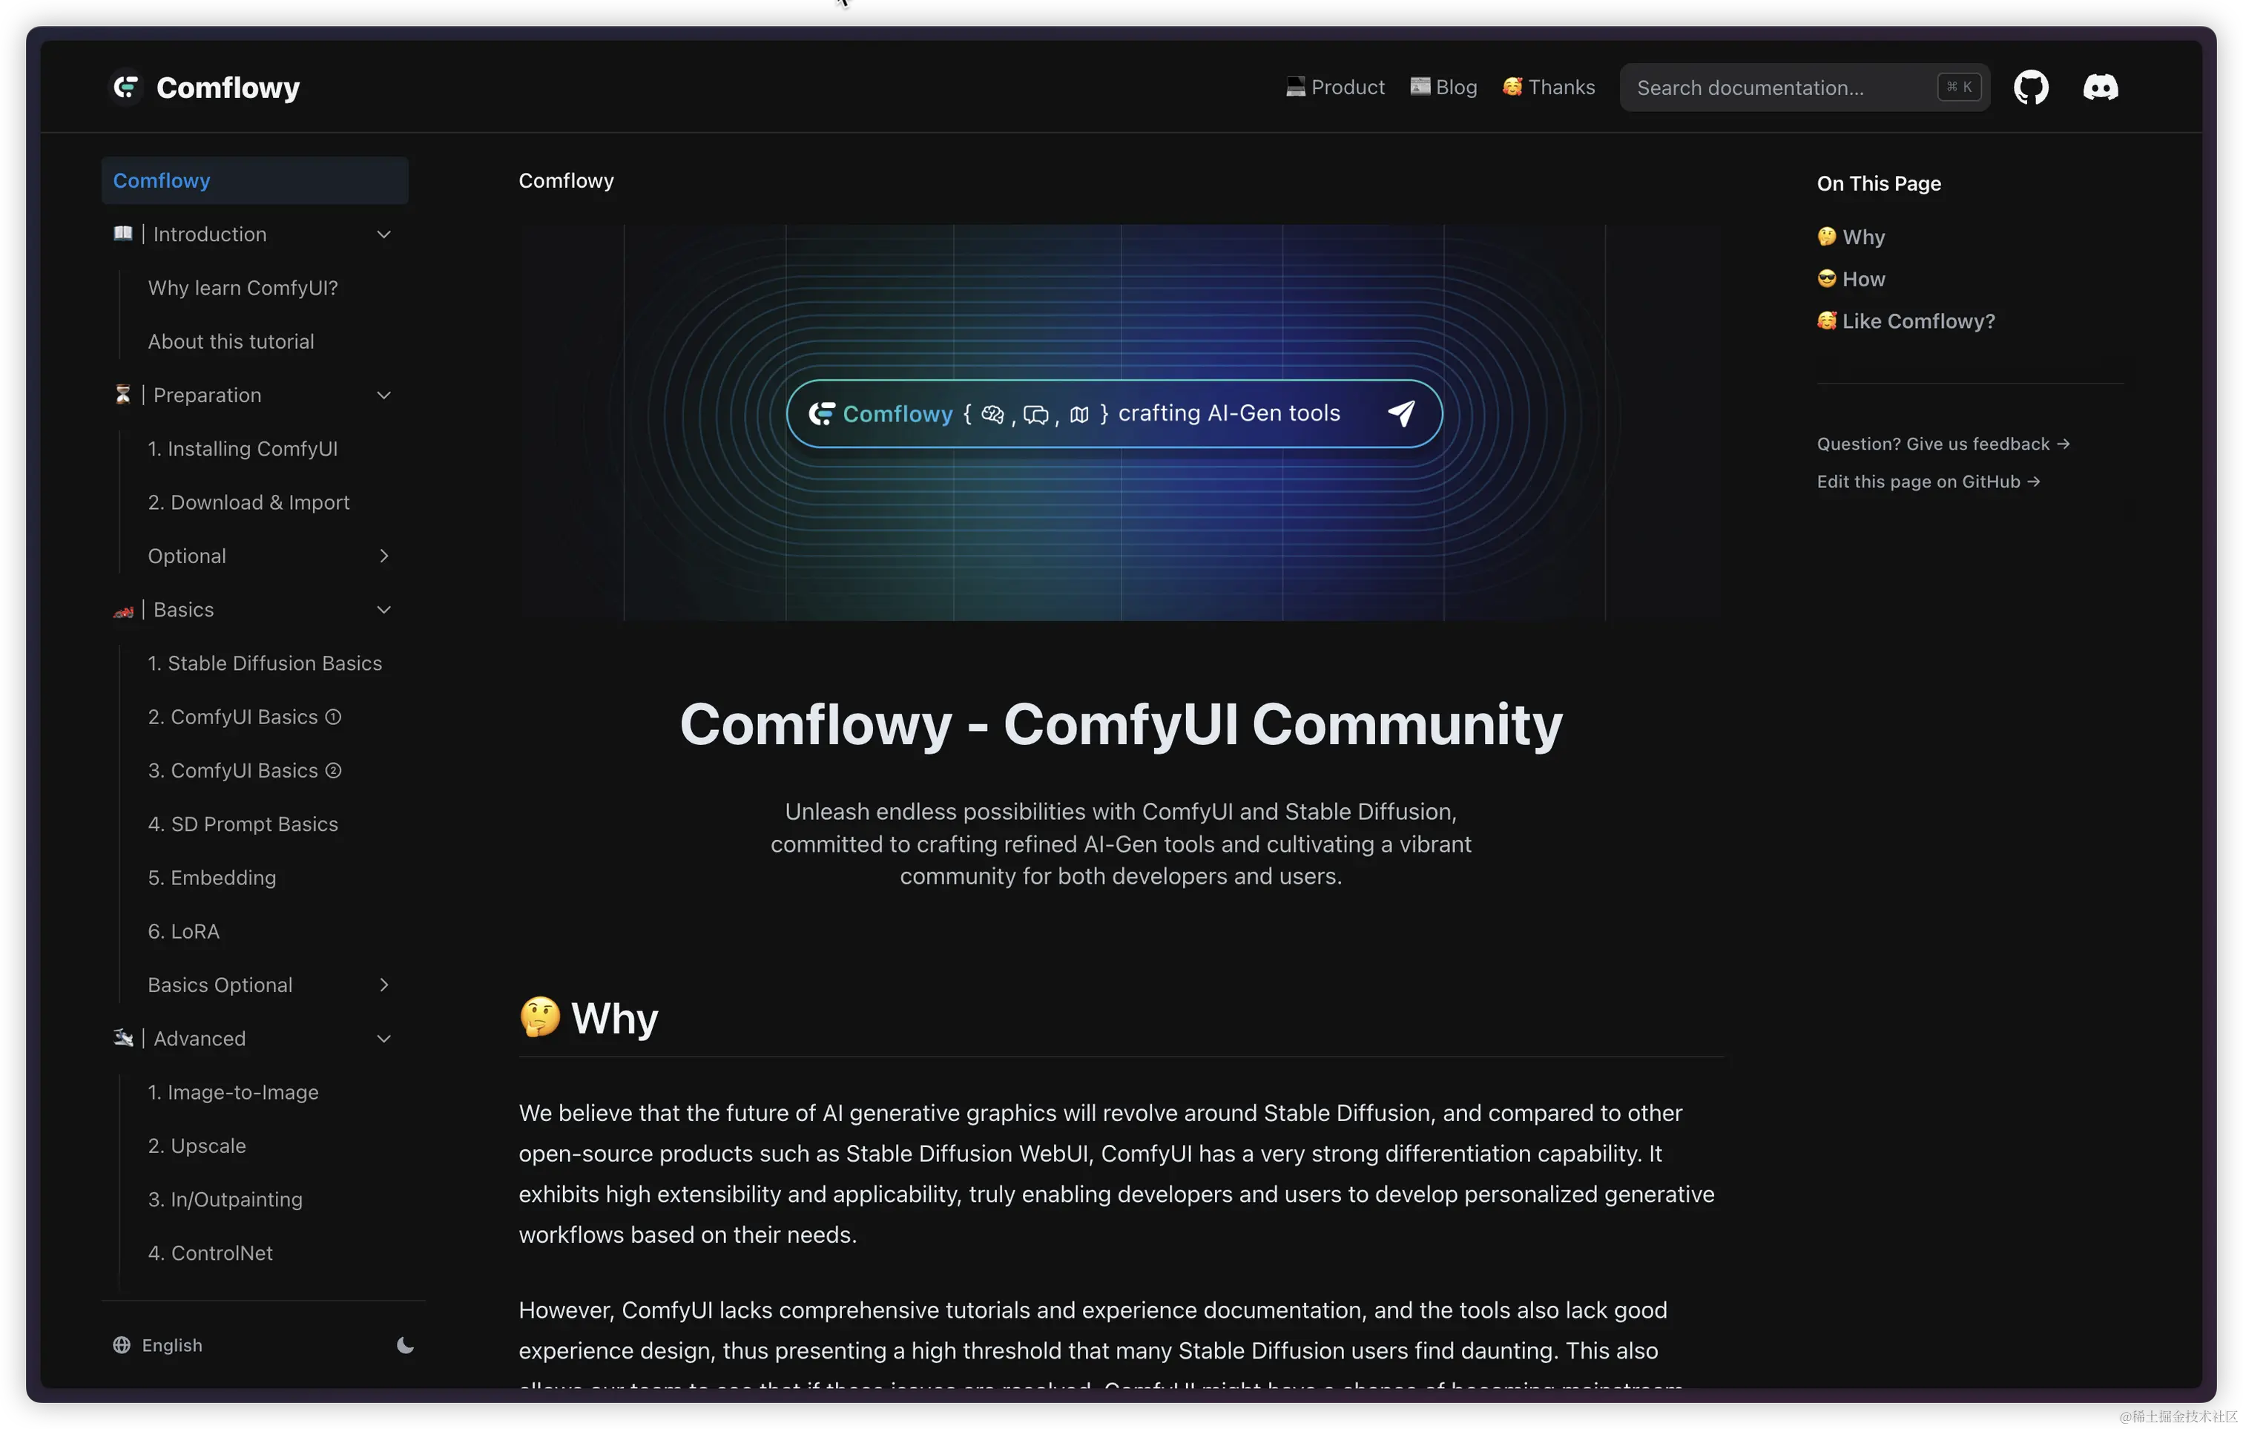The height and width of the screenshot is (1429, 2243).
Task: Collapse the Introduction section chevron
Action: tap(383, 234)
